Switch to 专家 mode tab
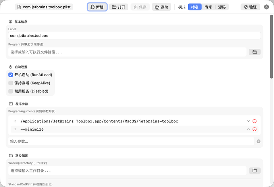274x187 pixels. click(208, 7)
